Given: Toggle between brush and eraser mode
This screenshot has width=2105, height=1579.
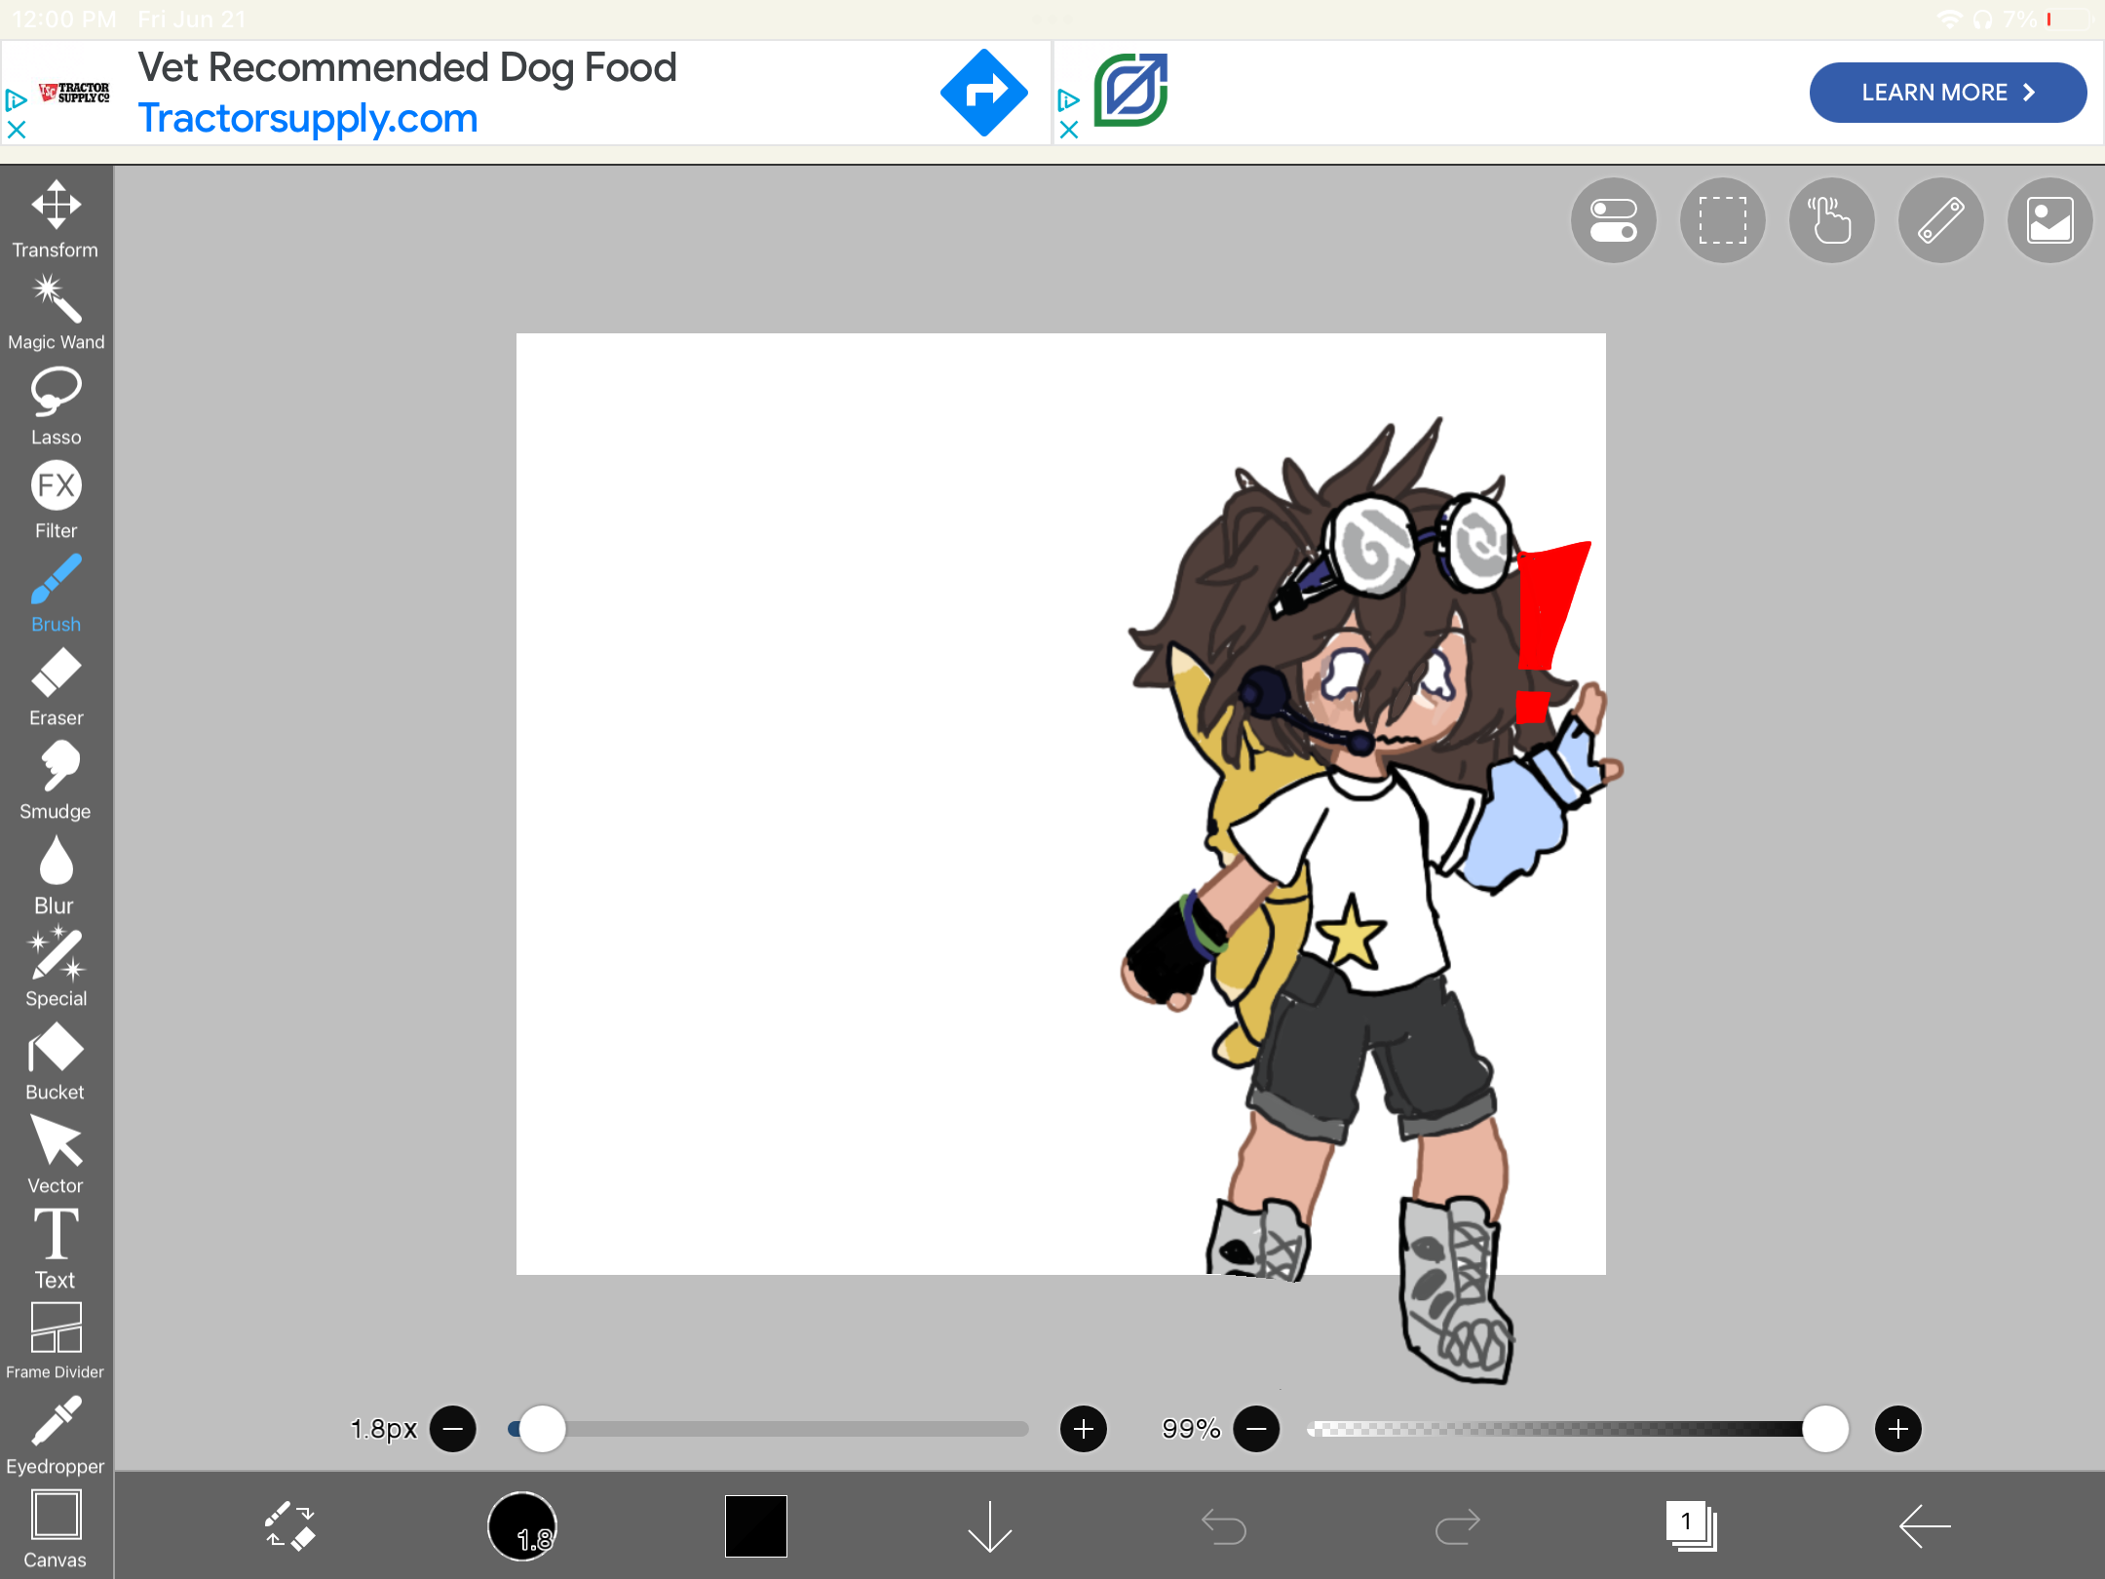Looking at the screenshot, I should tap(288, 1526).
